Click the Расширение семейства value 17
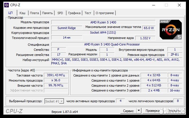Viewport: 189px width, 118px height. tap(59, 54)
